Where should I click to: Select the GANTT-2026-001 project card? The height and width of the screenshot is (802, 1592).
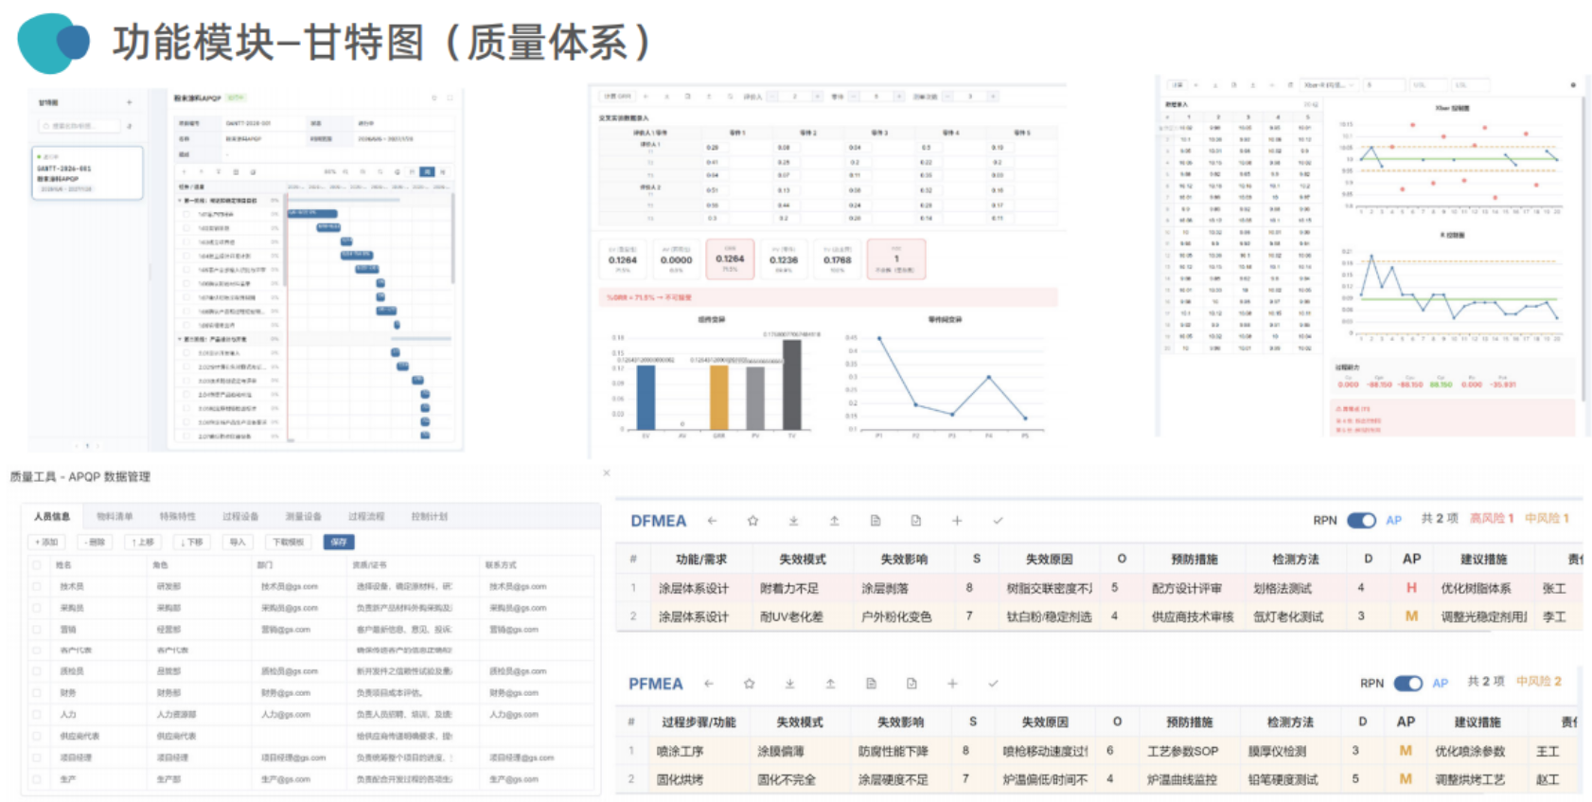(x=87, y=173)
